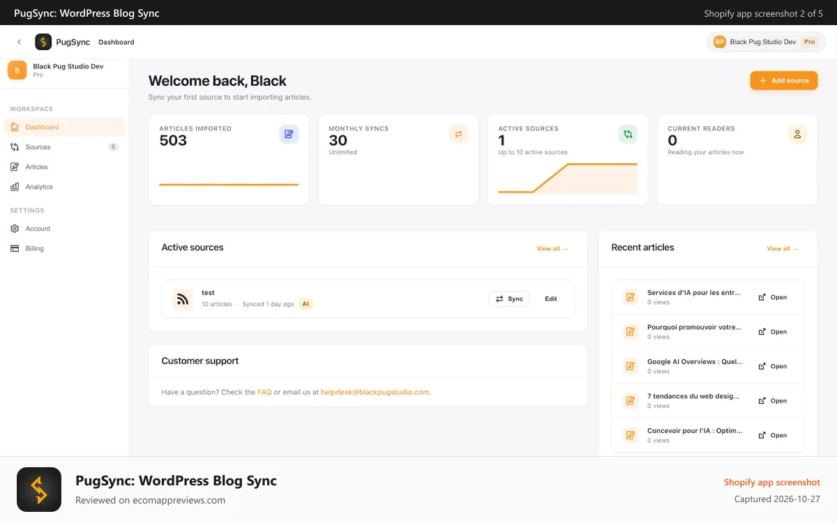Open the Dashboard menu item
This screenshot has height=523, width=837.
[64, 127]
